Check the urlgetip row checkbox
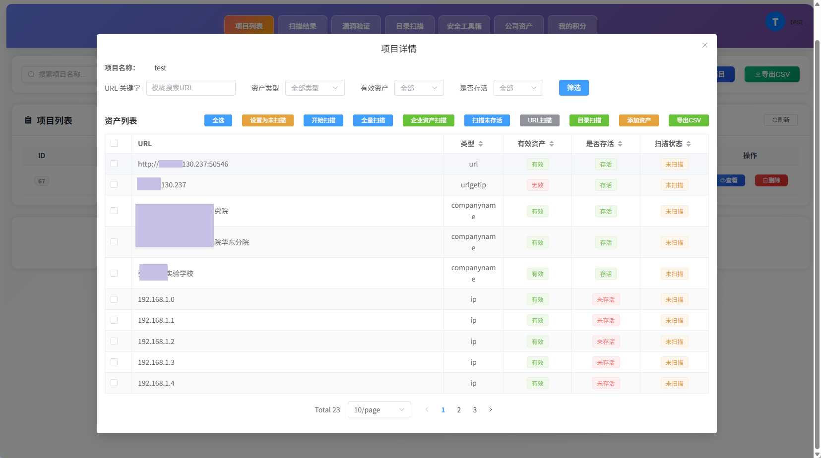821x458 pixels. coord(114,184)
